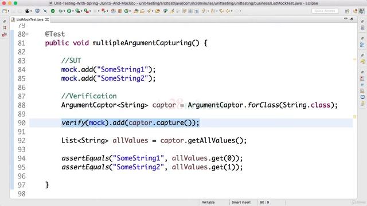The image size is (367, 206).
Task: Open dropdown beside the dark round icon
Action: pos(31,11)
